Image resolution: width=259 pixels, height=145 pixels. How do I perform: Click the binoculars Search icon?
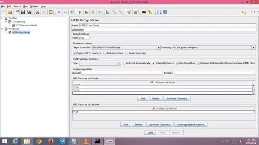coord(144,12)
